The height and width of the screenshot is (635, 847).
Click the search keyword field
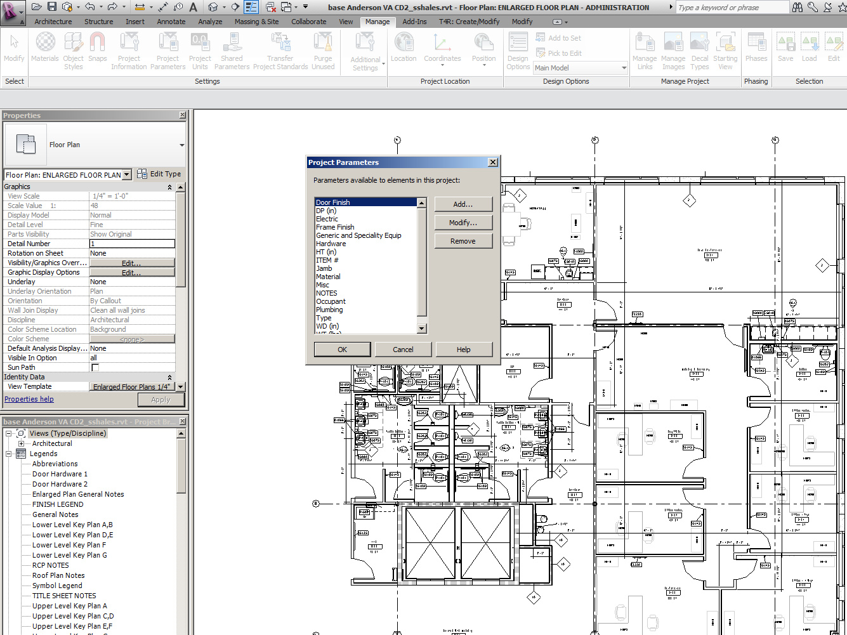[732, 8]
